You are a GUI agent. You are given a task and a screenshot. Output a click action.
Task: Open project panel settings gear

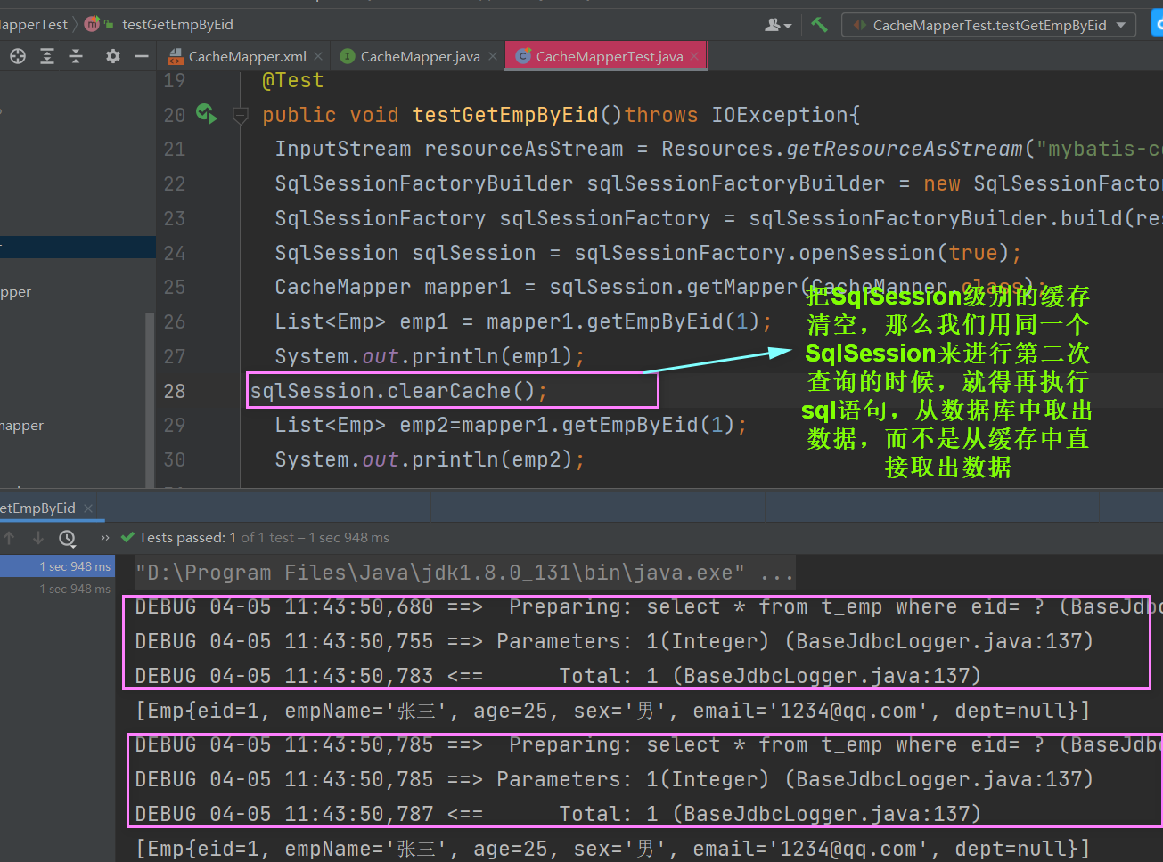112,56
